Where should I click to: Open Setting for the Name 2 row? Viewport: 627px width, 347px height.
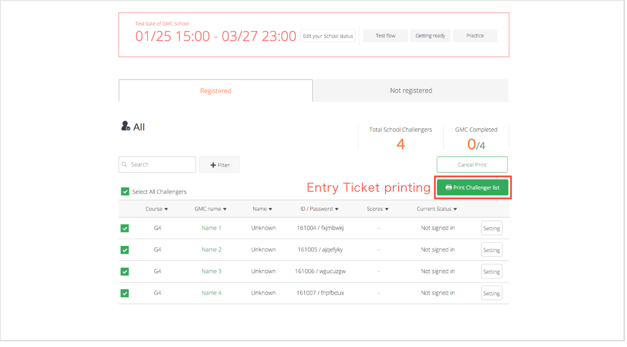click(x=491, y=250)
